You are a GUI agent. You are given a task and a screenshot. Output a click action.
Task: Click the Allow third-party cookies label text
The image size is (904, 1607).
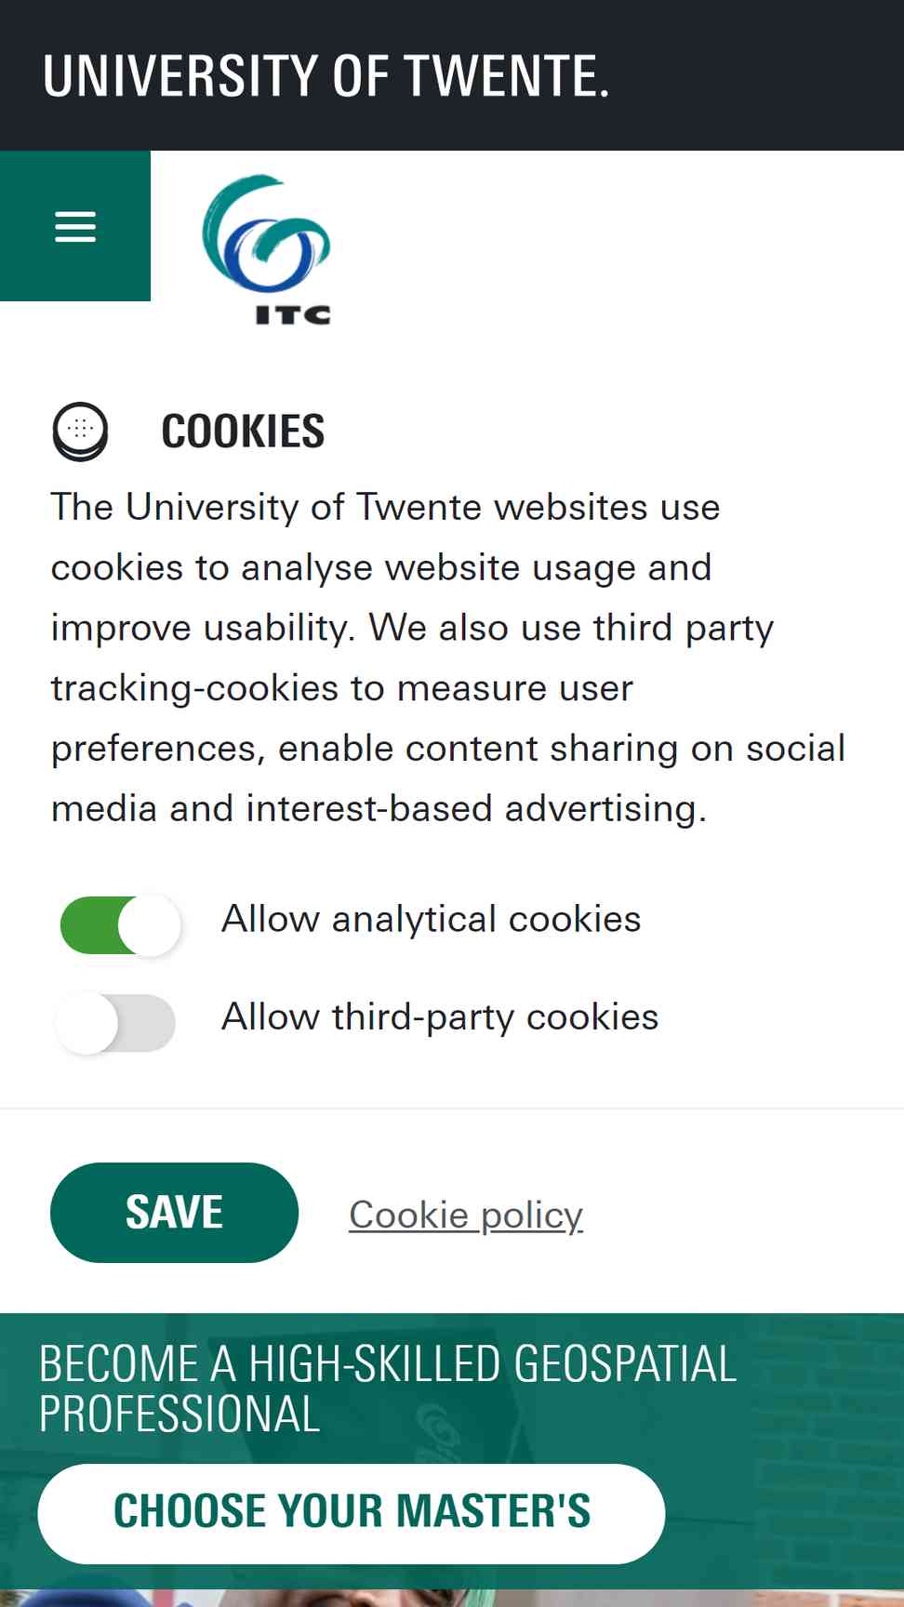point(440,1016)
